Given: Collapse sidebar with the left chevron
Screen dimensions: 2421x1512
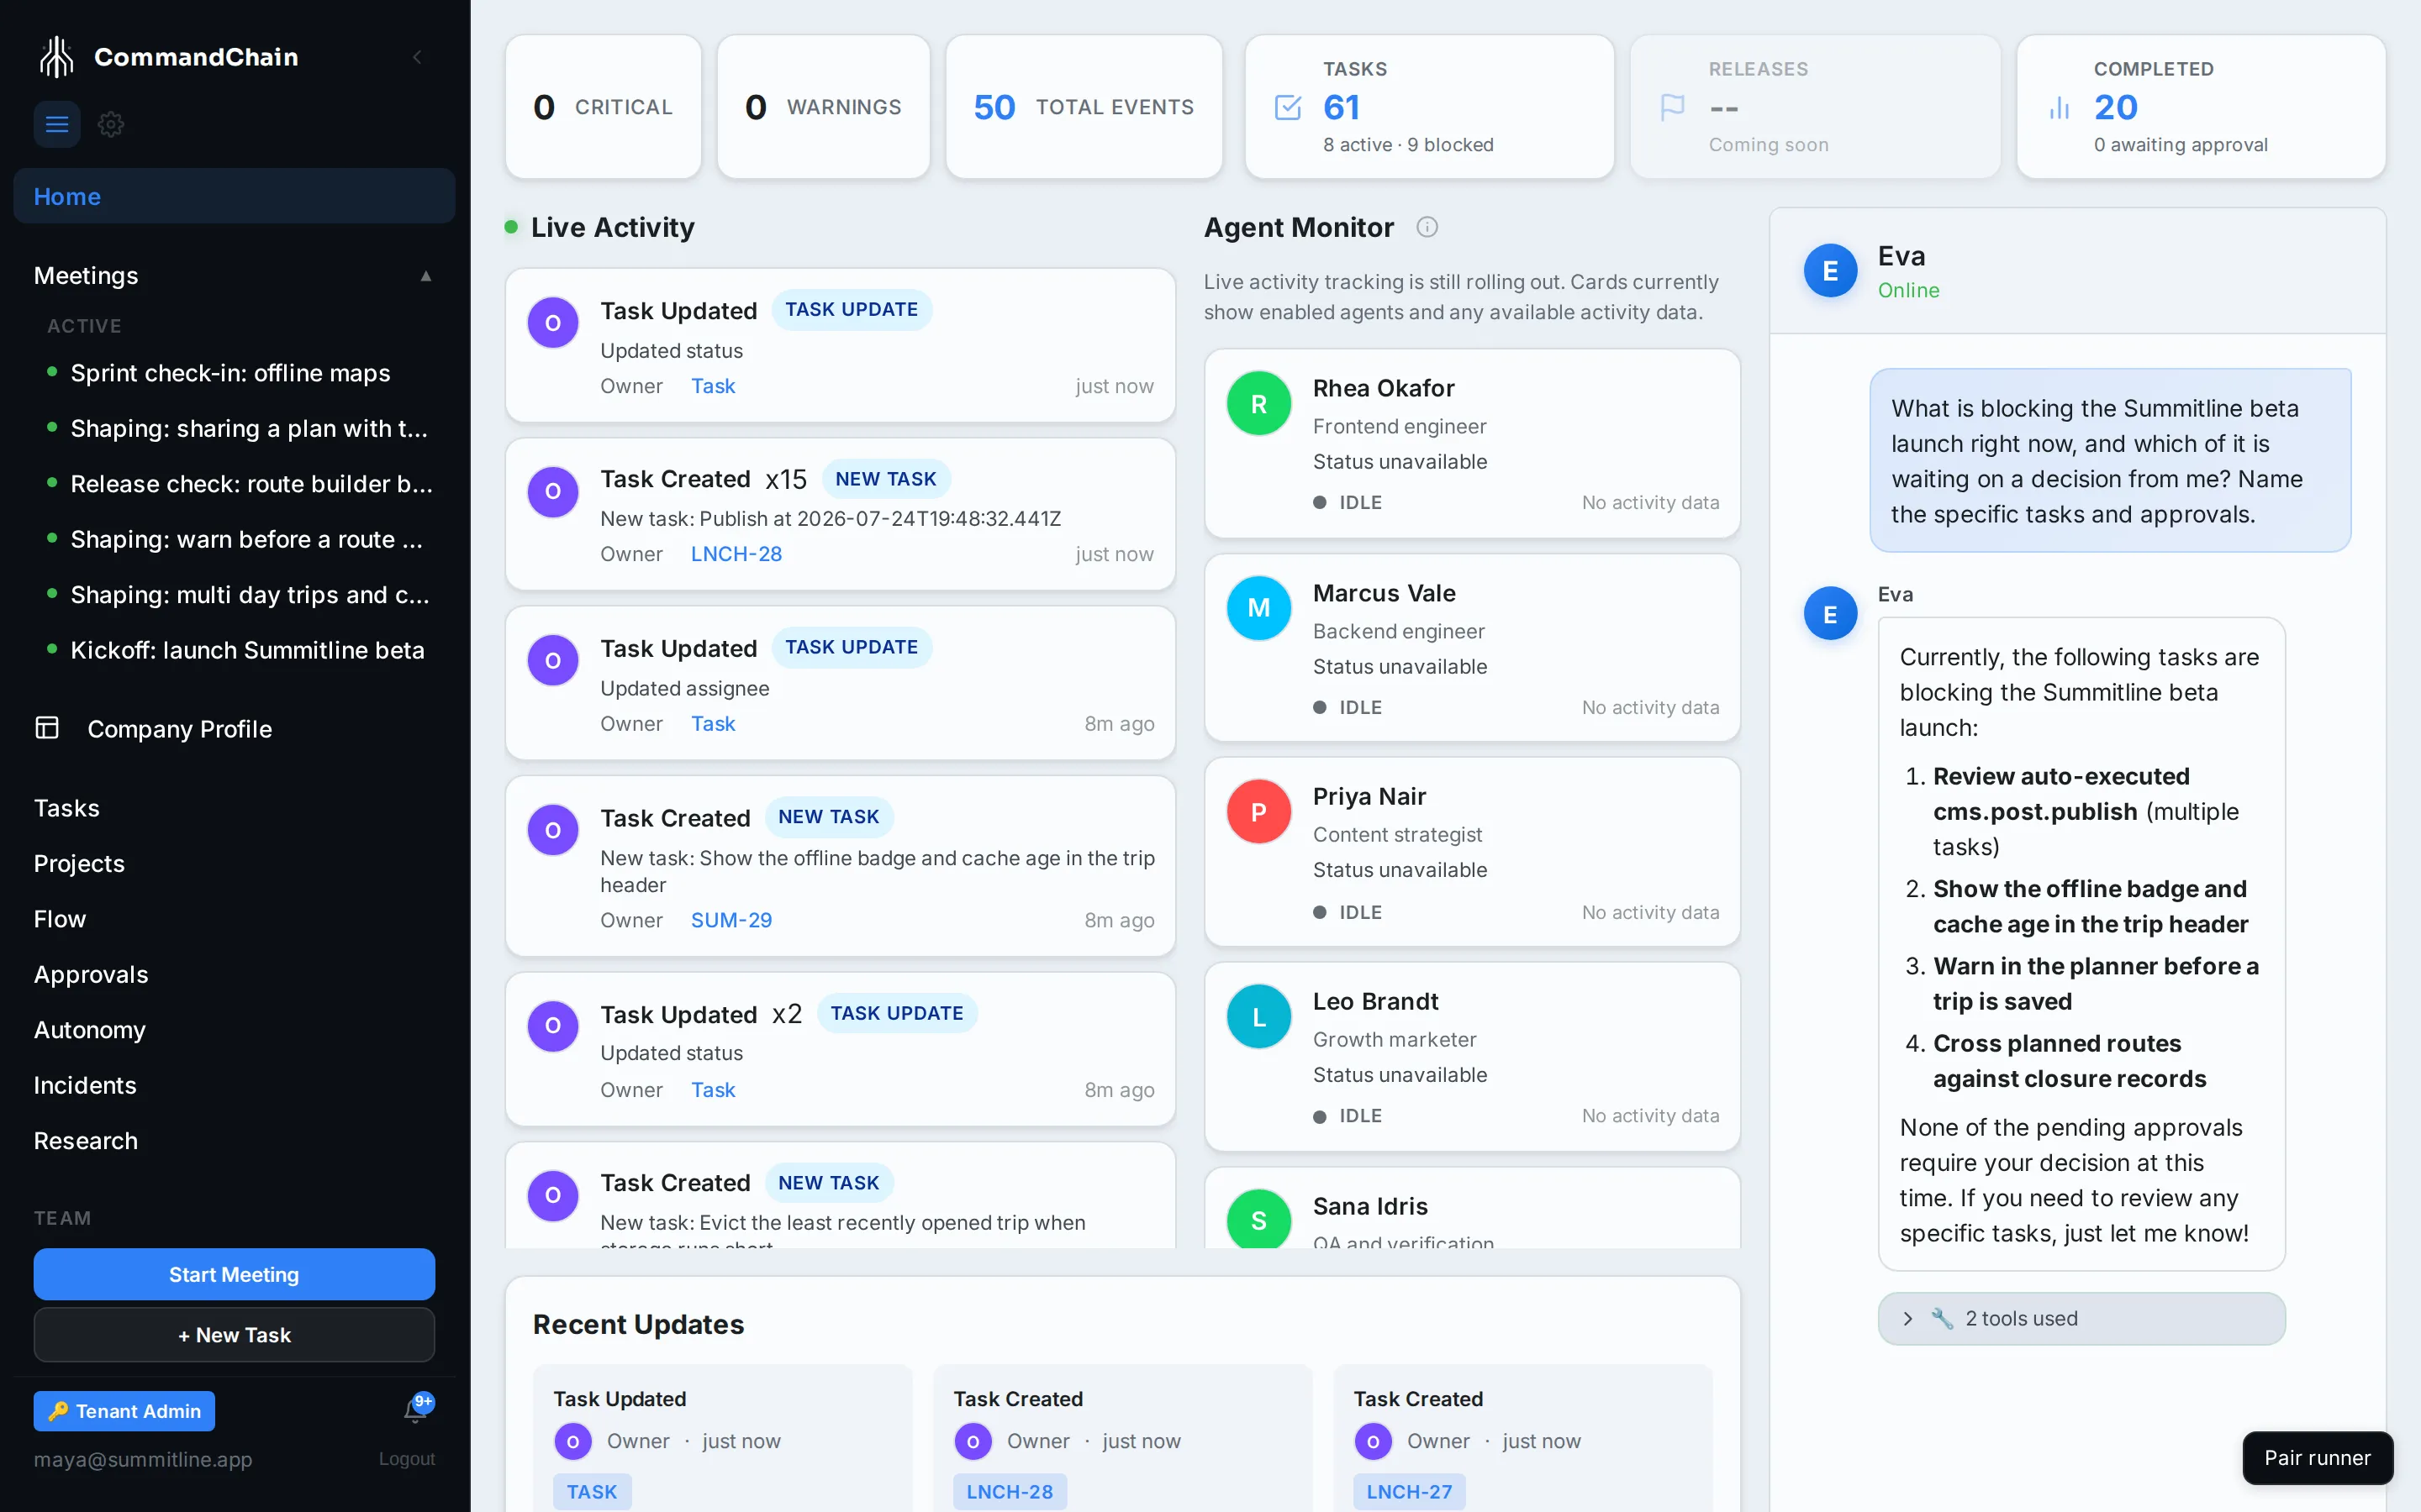Looking at the screenshot, I should point(417,57).
